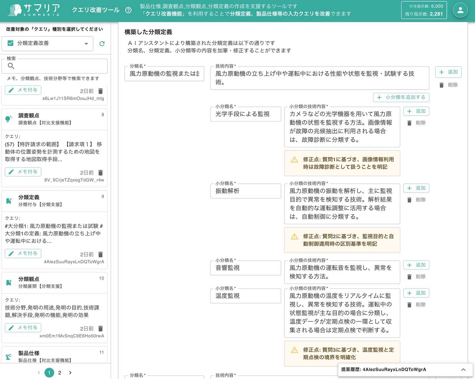Click the 分類観点 bookmark icon
Viewport: 475px width, 379px height.
pos(9,282)
